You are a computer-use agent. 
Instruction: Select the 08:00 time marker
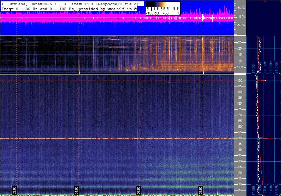click(x=200, y=190)
